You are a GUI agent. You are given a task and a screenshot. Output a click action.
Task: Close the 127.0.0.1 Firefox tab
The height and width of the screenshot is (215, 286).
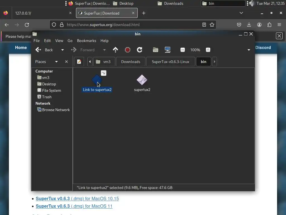(70, 13)
